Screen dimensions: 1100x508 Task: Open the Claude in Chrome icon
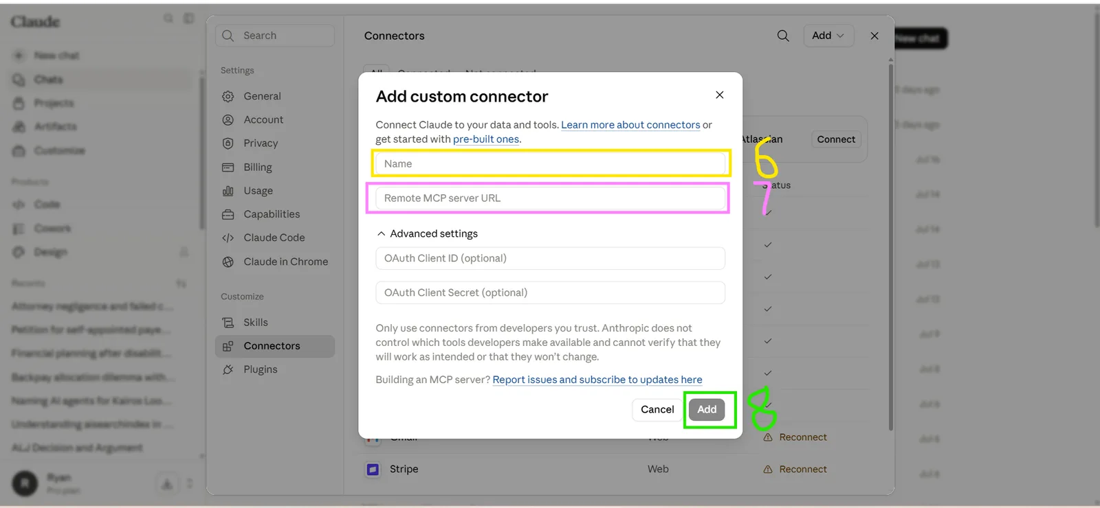click(x=228, y=262)
